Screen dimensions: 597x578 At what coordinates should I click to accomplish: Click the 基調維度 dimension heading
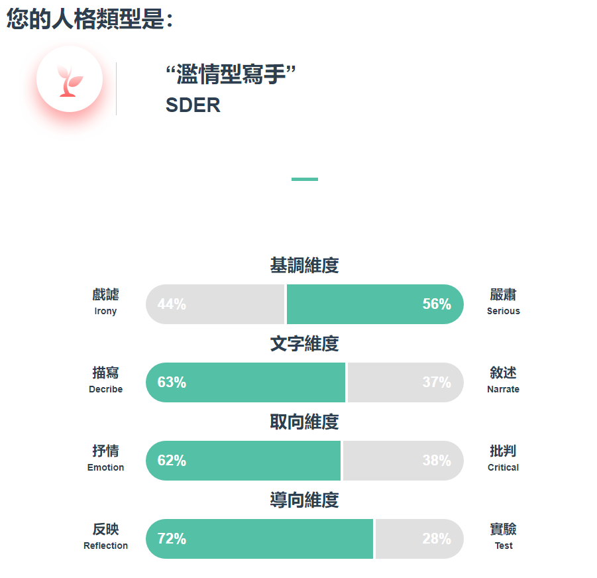[x=305, y=265]
